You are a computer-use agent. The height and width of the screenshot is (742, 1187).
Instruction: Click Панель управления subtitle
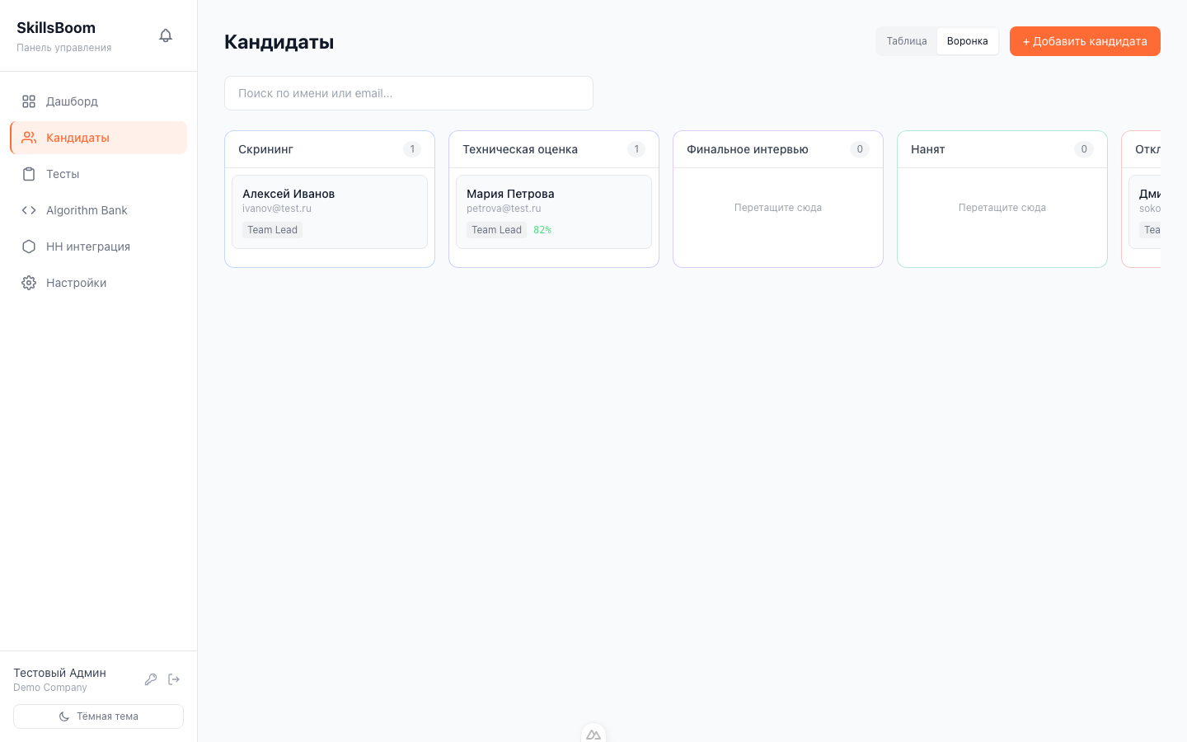(x=63, y=48)
